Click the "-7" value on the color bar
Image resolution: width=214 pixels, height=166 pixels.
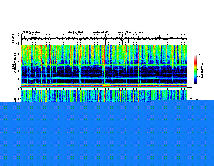pos(199,84)
